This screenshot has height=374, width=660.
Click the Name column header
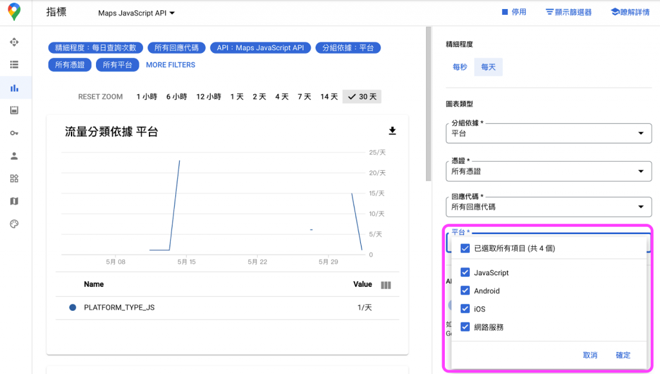94,284
